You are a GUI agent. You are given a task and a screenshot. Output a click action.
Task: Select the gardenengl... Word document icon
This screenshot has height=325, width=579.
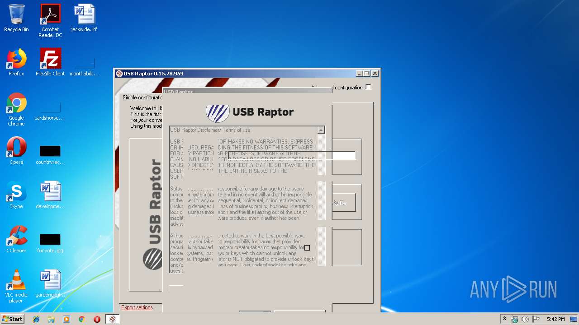[50, 283]
